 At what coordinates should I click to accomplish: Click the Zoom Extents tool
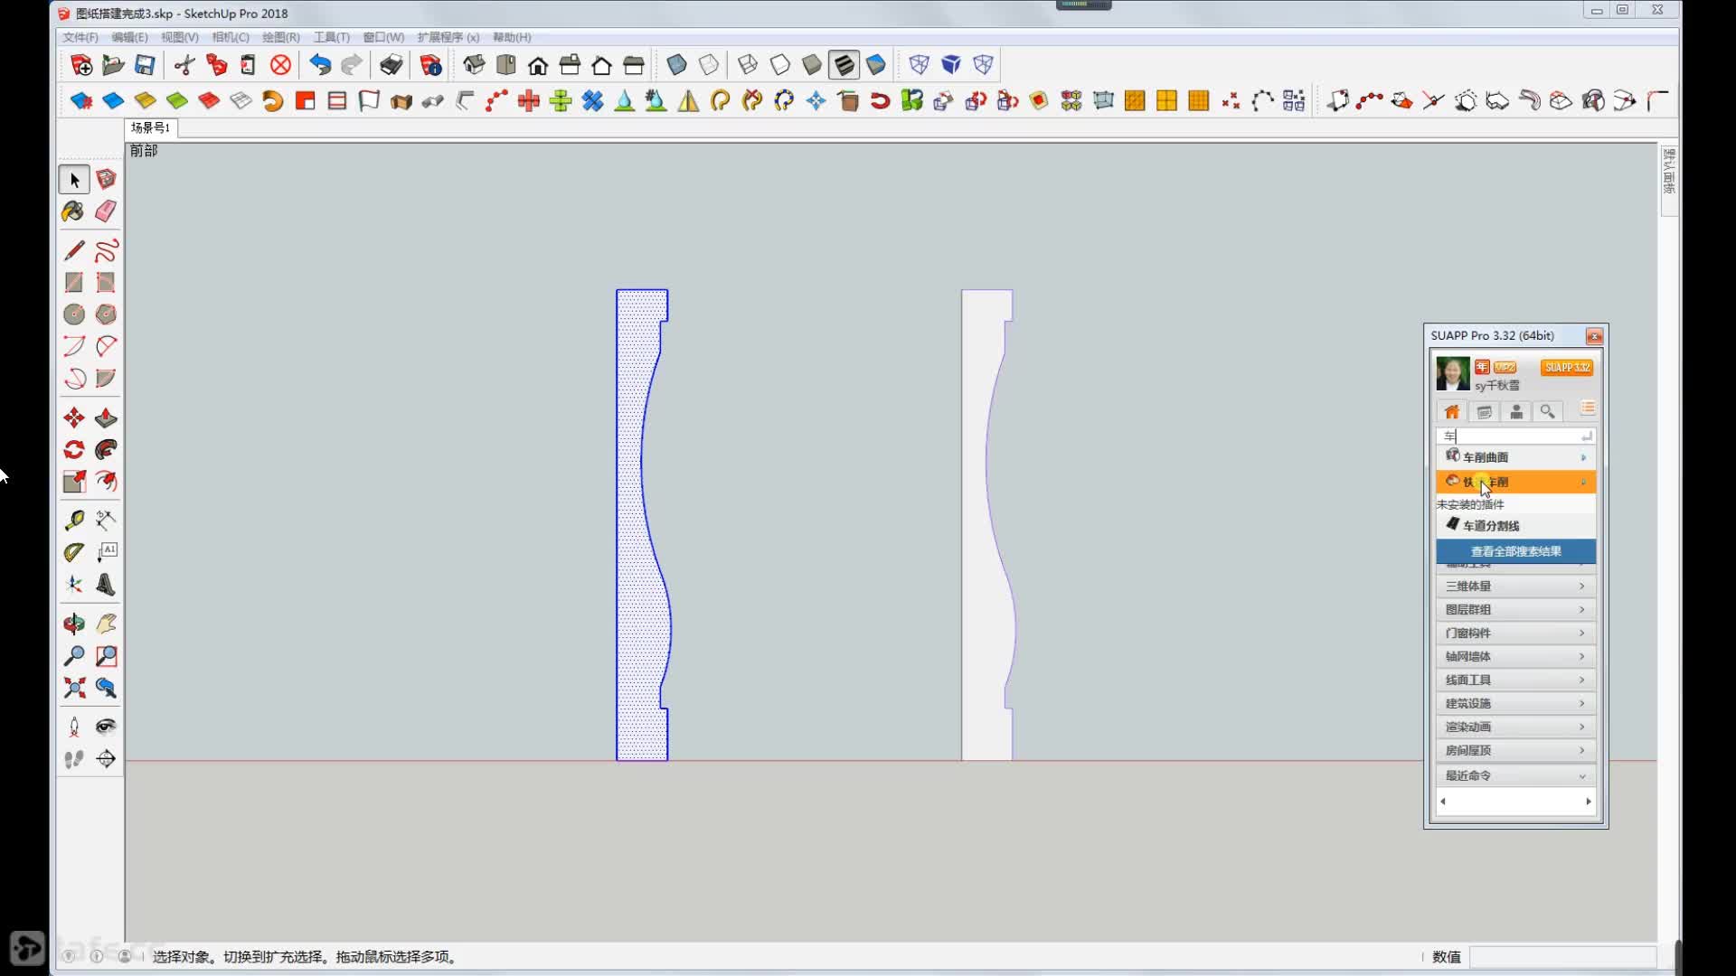pos(74,688)
